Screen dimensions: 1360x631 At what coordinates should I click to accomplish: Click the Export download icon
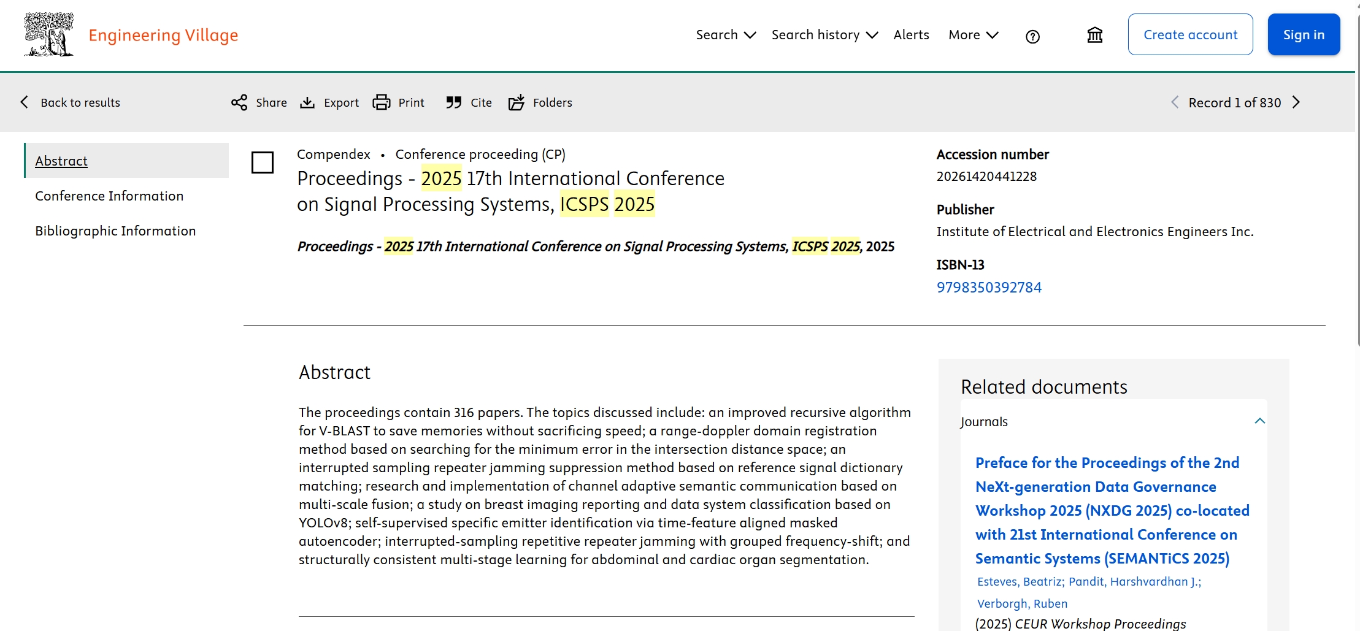tap(307, 102)
